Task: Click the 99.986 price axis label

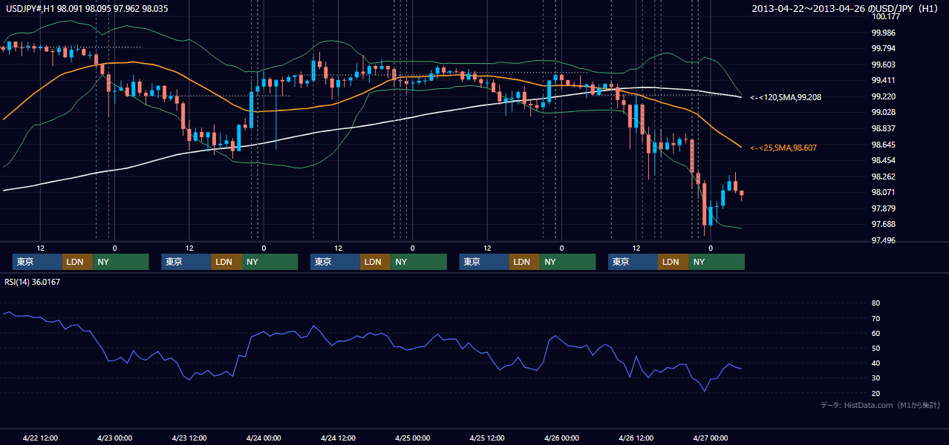Action: [884, 33]
